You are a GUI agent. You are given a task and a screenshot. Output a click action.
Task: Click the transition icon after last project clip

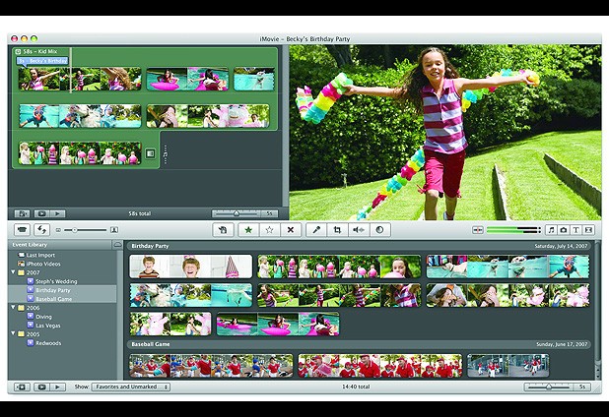[x=151, y=153]
